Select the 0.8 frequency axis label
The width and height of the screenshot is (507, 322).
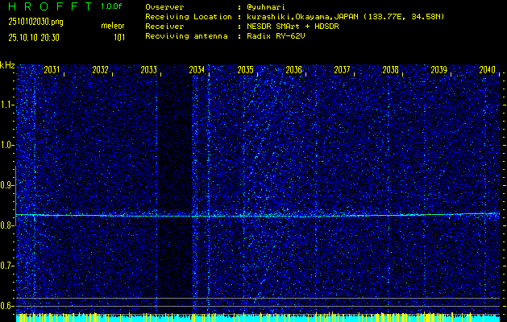(7, 225)
